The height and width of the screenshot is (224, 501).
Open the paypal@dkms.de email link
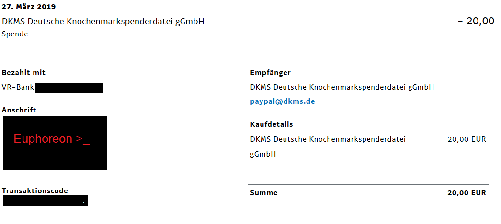(283, 102)
